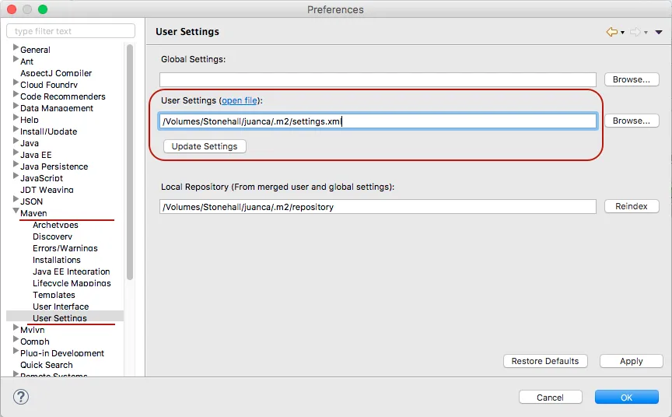
Task: Browse for the User Settings file
Action: click(631, 121)
